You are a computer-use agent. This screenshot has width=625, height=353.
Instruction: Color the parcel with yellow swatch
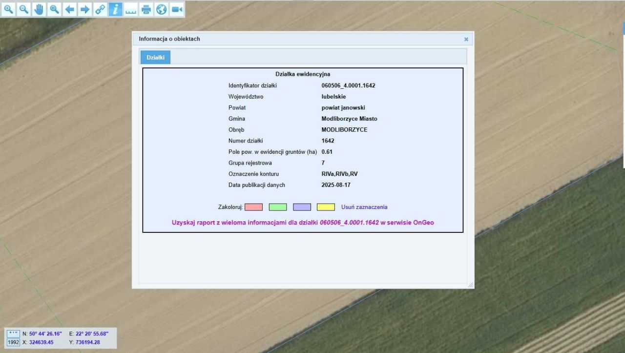[326, 207]
